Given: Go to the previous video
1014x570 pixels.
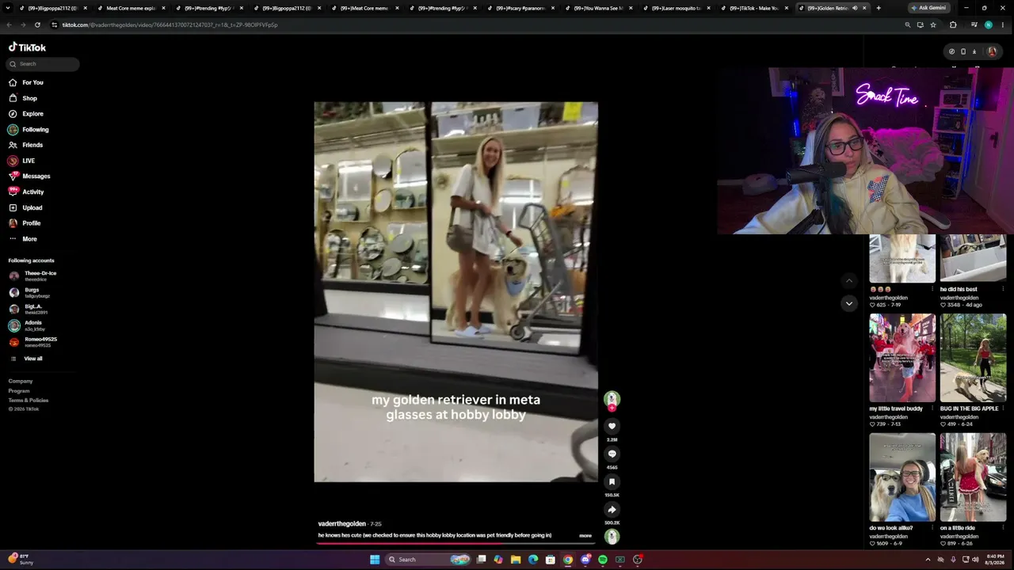Looking at the screenshot, I should tap(849, 280).
